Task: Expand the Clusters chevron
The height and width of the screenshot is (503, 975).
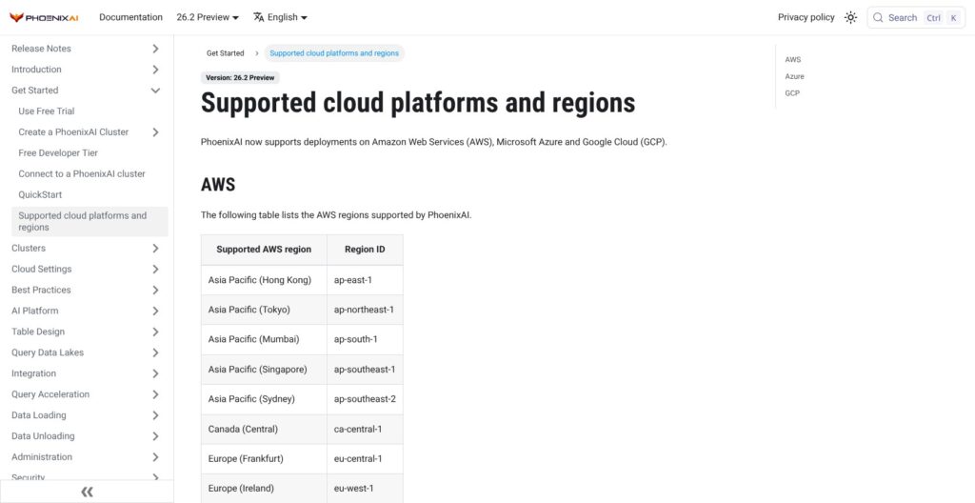Action: click(x=155, y=249)
